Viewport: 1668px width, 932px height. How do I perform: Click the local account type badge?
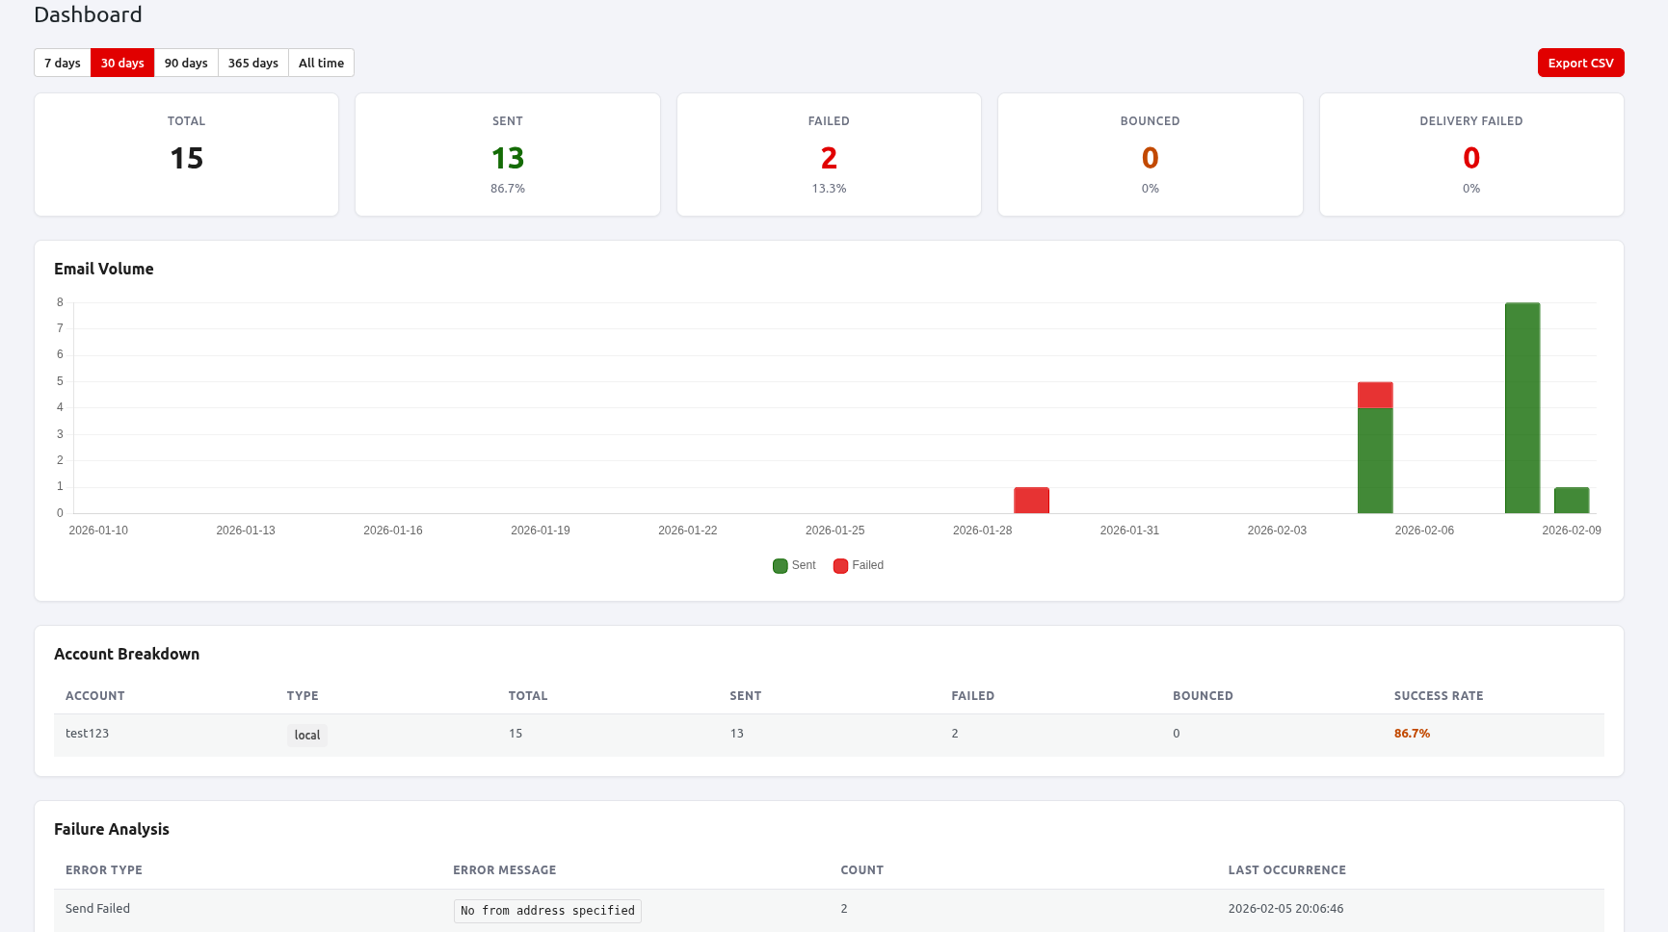[306, 735]
